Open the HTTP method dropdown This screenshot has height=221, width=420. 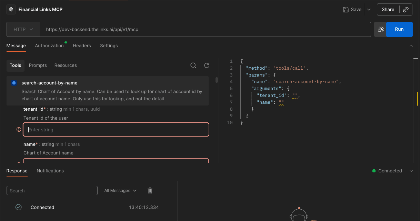tap(23, 29)
